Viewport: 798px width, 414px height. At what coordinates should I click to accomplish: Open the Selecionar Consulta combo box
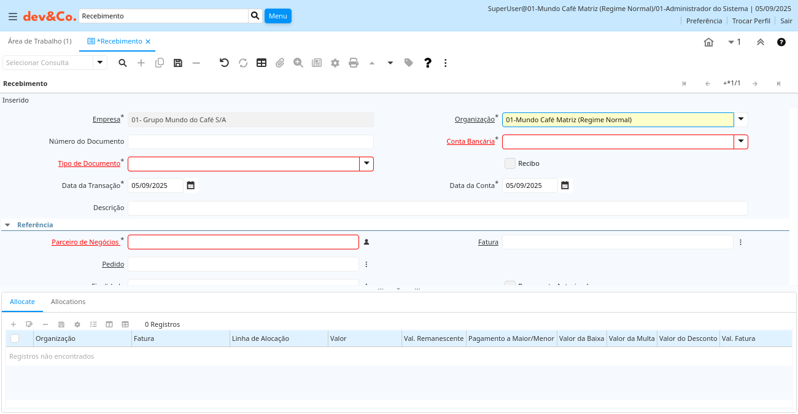100,63
